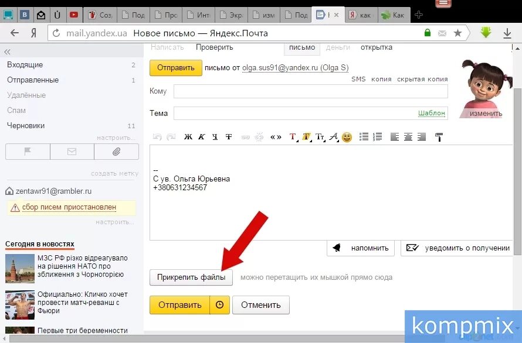
Task: Click the redo arrow in editor toolbar
Action: (x=171, y=136)
